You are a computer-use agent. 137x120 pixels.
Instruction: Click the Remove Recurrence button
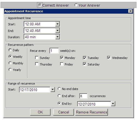(92, 112)
